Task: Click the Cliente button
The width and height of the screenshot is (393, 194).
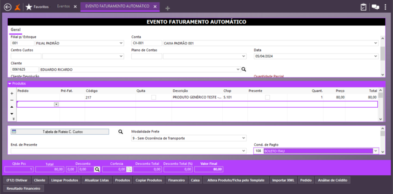Action: coord(40,180)
